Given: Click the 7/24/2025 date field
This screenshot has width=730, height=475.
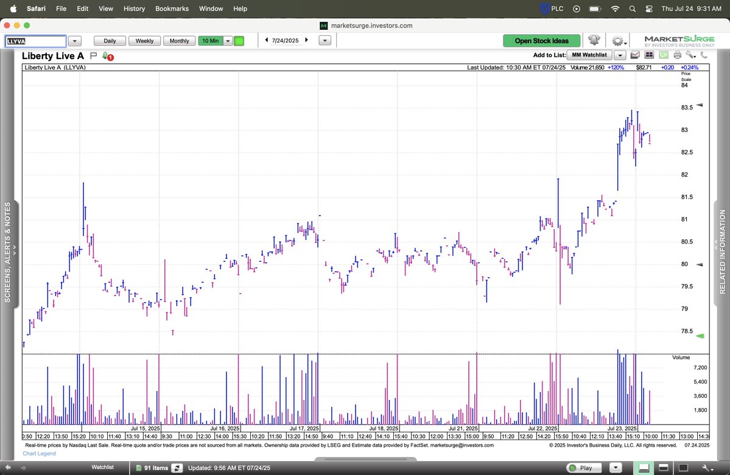Looking at the screenshot, I should coord(286,41).
